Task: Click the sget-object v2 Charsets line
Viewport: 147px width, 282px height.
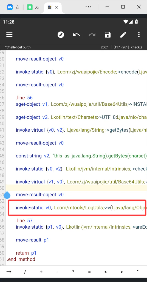Action: pyautogui.click(x=81, y=117)
